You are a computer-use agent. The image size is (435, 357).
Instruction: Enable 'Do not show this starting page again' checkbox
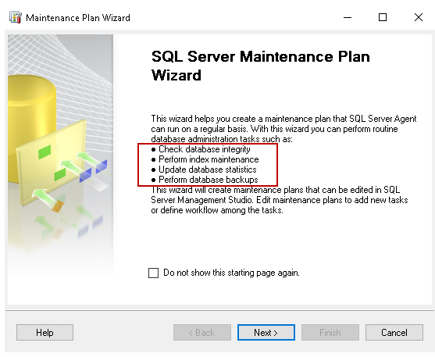pos(153,273)
